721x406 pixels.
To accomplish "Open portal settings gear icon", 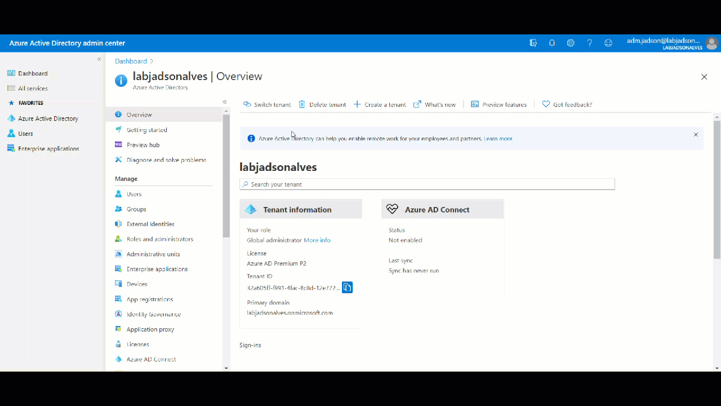I will tap(571, 43).
